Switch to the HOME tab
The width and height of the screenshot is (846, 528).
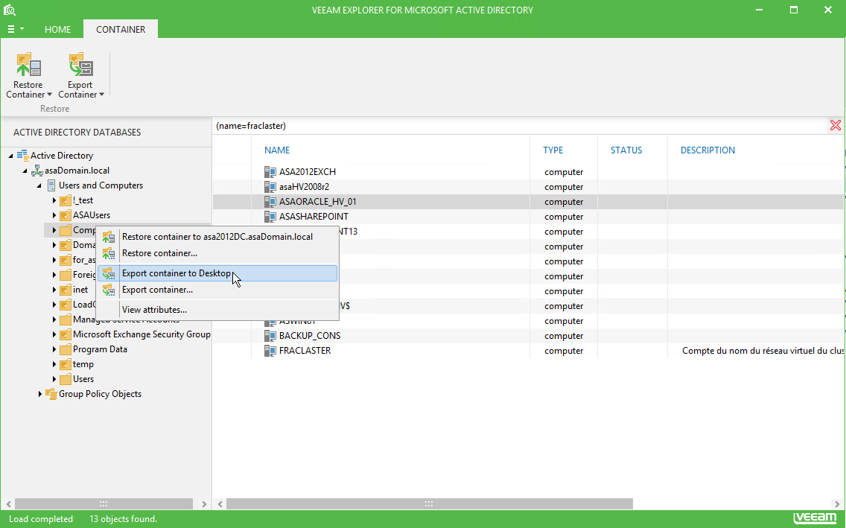tap(58, 29)
